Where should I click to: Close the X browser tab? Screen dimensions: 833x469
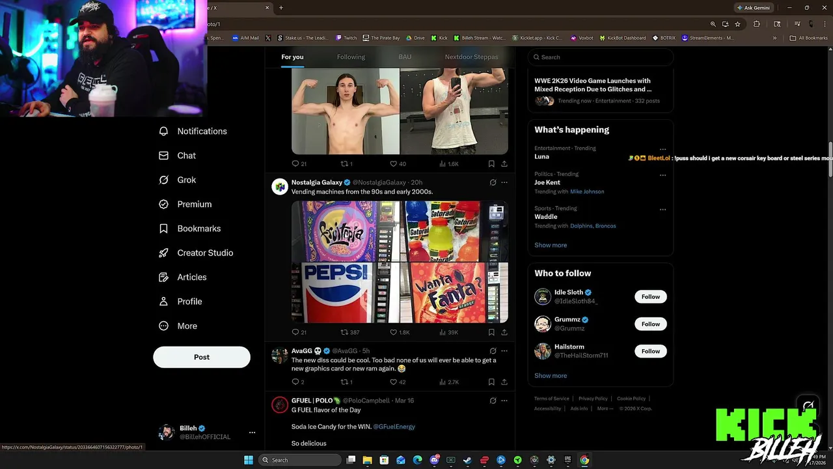pyautogui.click(x=267, y=8)
